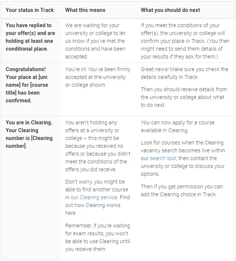The width and height of the screenshot is (236, 261).
Task: Open the 'search tool' link
Action: pyautogui.click(x=163, y=158)
